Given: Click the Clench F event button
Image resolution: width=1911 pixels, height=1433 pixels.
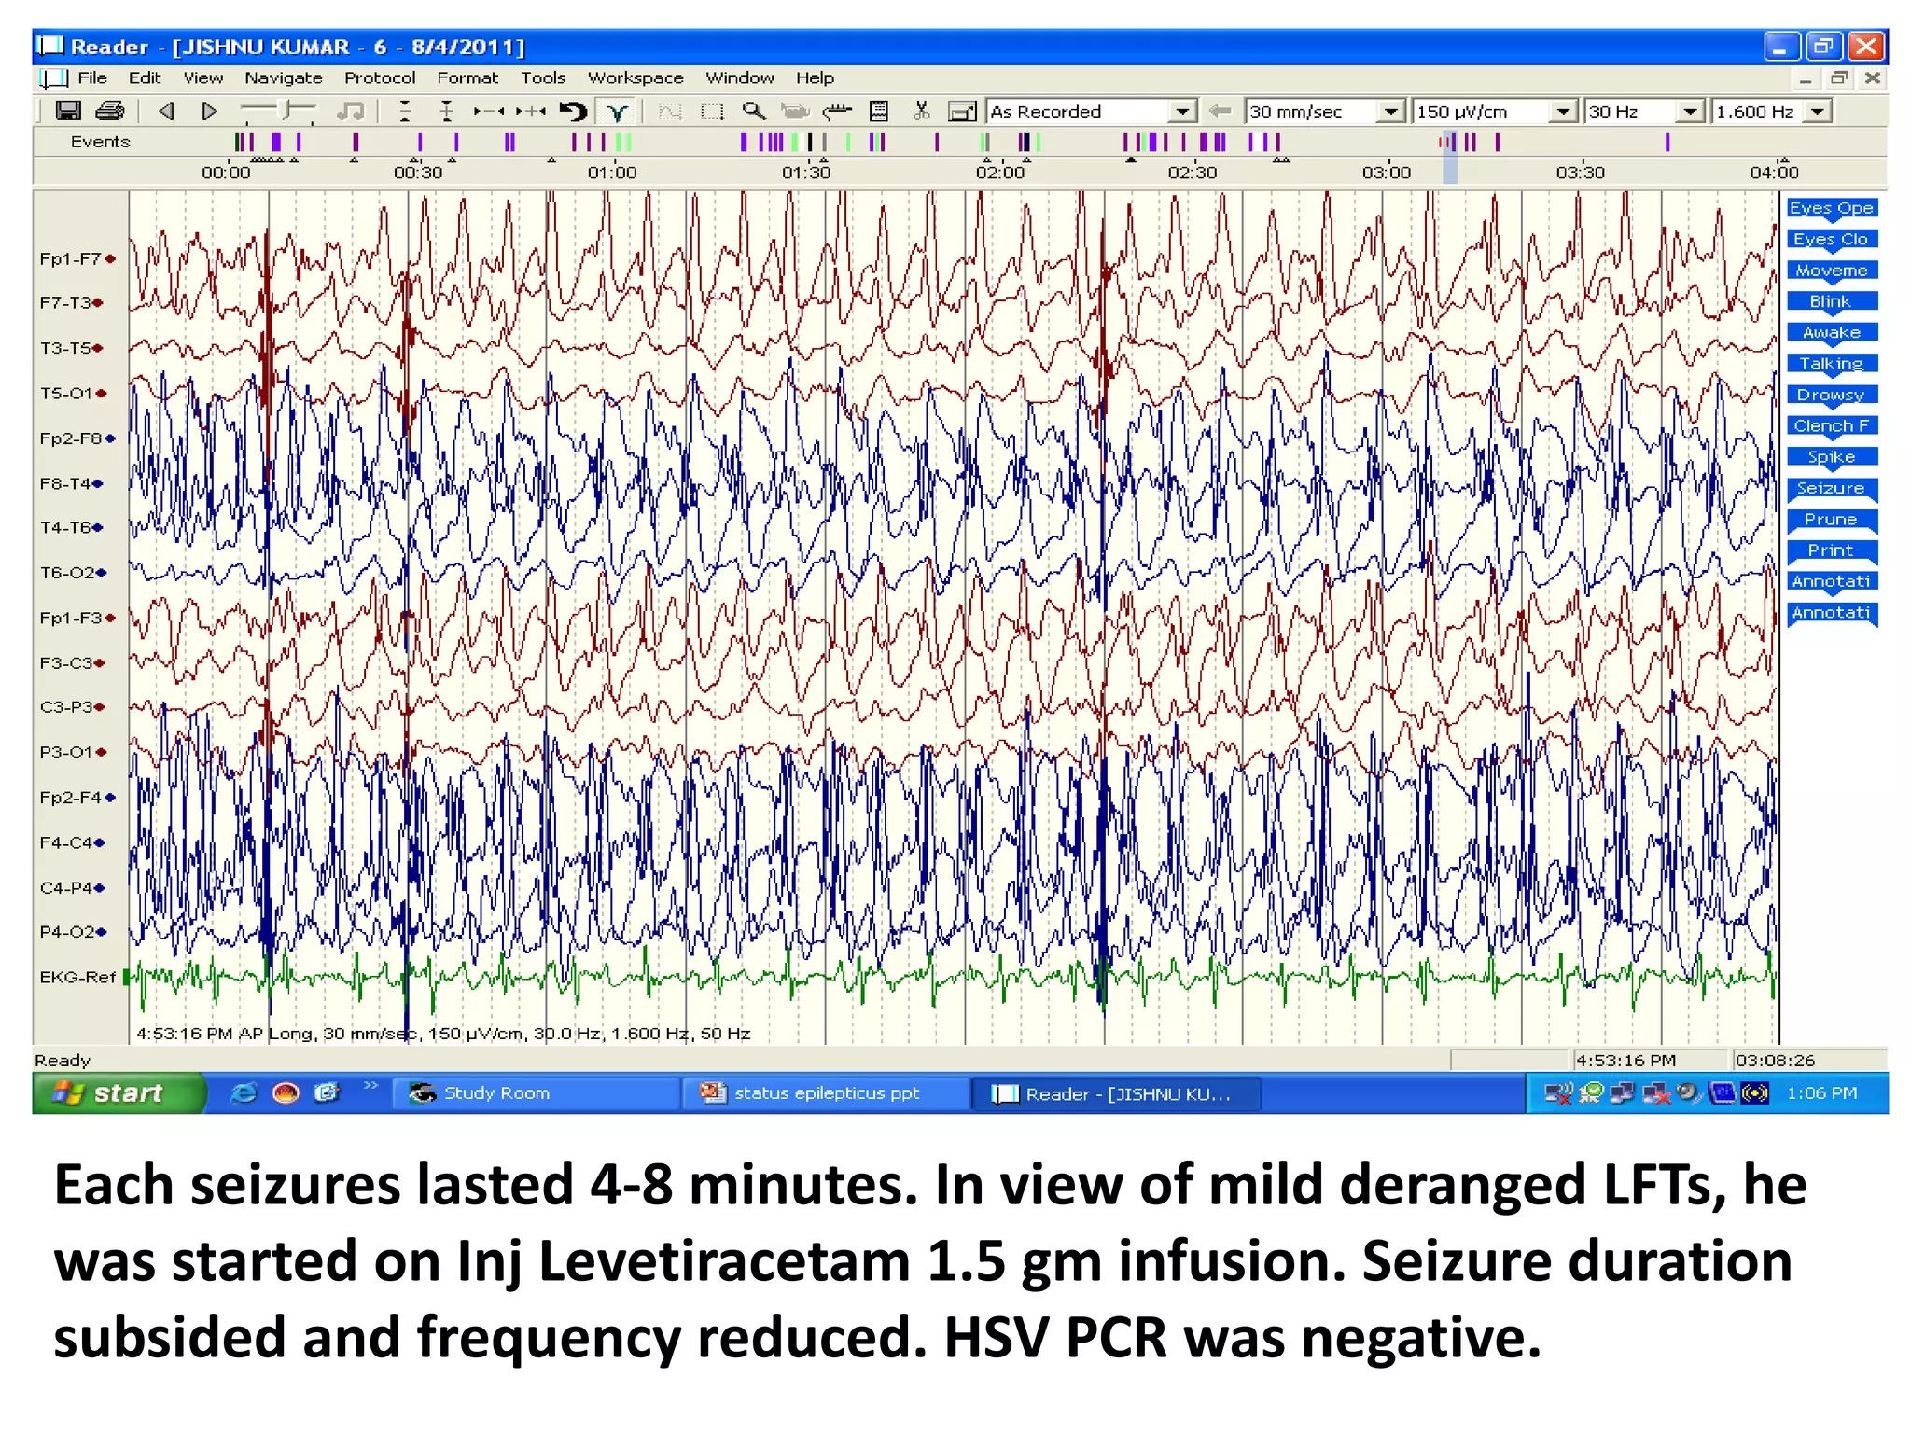Looking at the screenshot, I should point(1832,426).
